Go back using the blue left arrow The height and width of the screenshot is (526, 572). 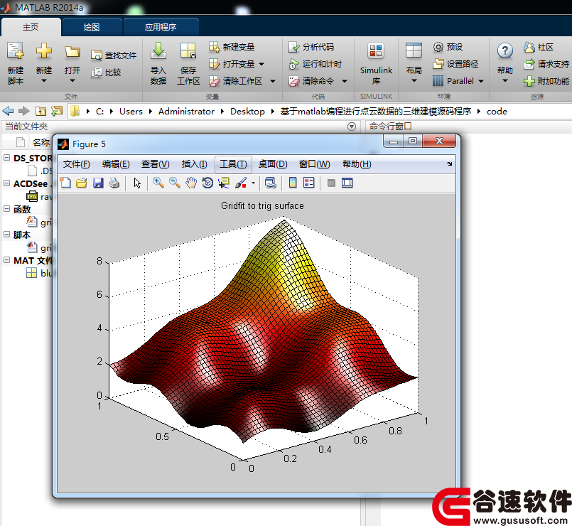point(8,111)
